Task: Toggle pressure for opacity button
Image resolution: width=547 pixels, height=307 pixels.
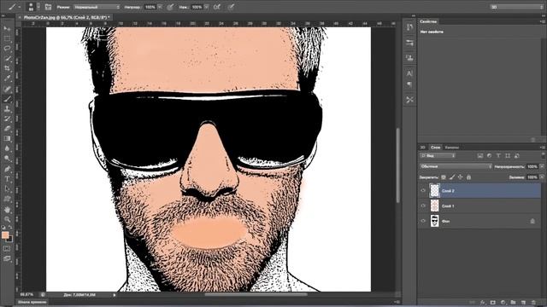Action: pos(170,7)
